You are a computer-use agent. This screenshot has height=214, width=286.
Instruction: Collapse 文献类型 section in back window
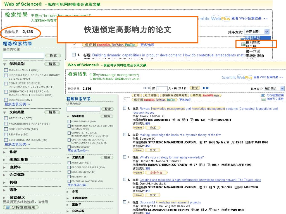tap(4, 113)
